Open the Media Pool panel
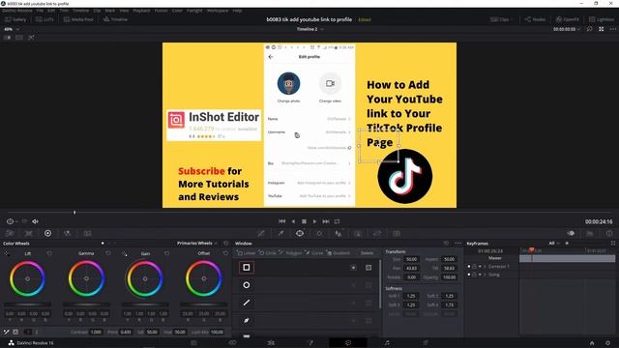This screenshot has height=348, width=619. (78, 19)
